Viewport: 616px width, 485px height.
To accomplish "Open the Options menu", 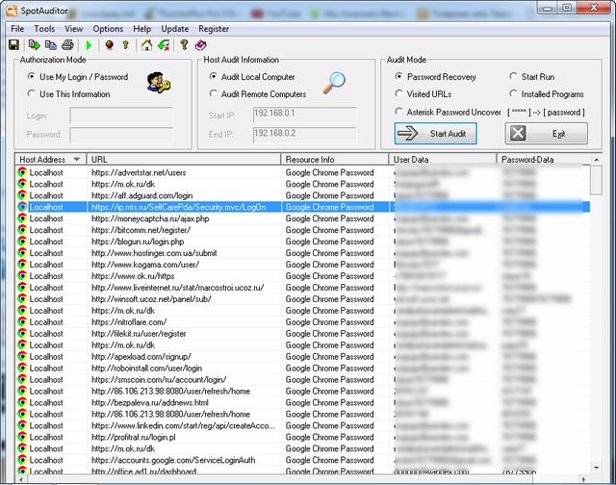I will [x=108, y=29].
